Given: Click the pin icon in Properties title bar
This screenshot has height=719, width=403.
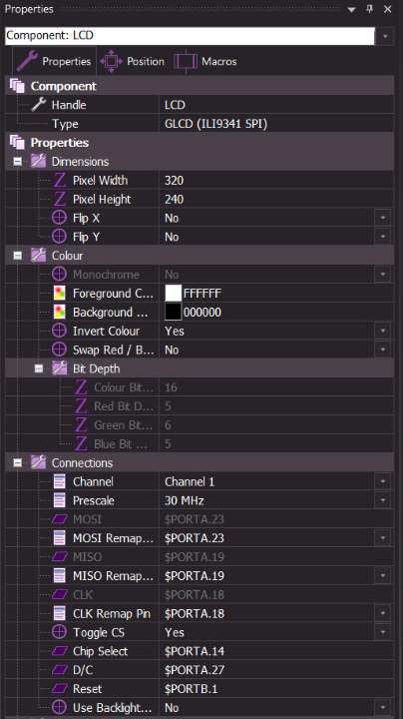Looking at the screenshot, I should coord(369,9).
